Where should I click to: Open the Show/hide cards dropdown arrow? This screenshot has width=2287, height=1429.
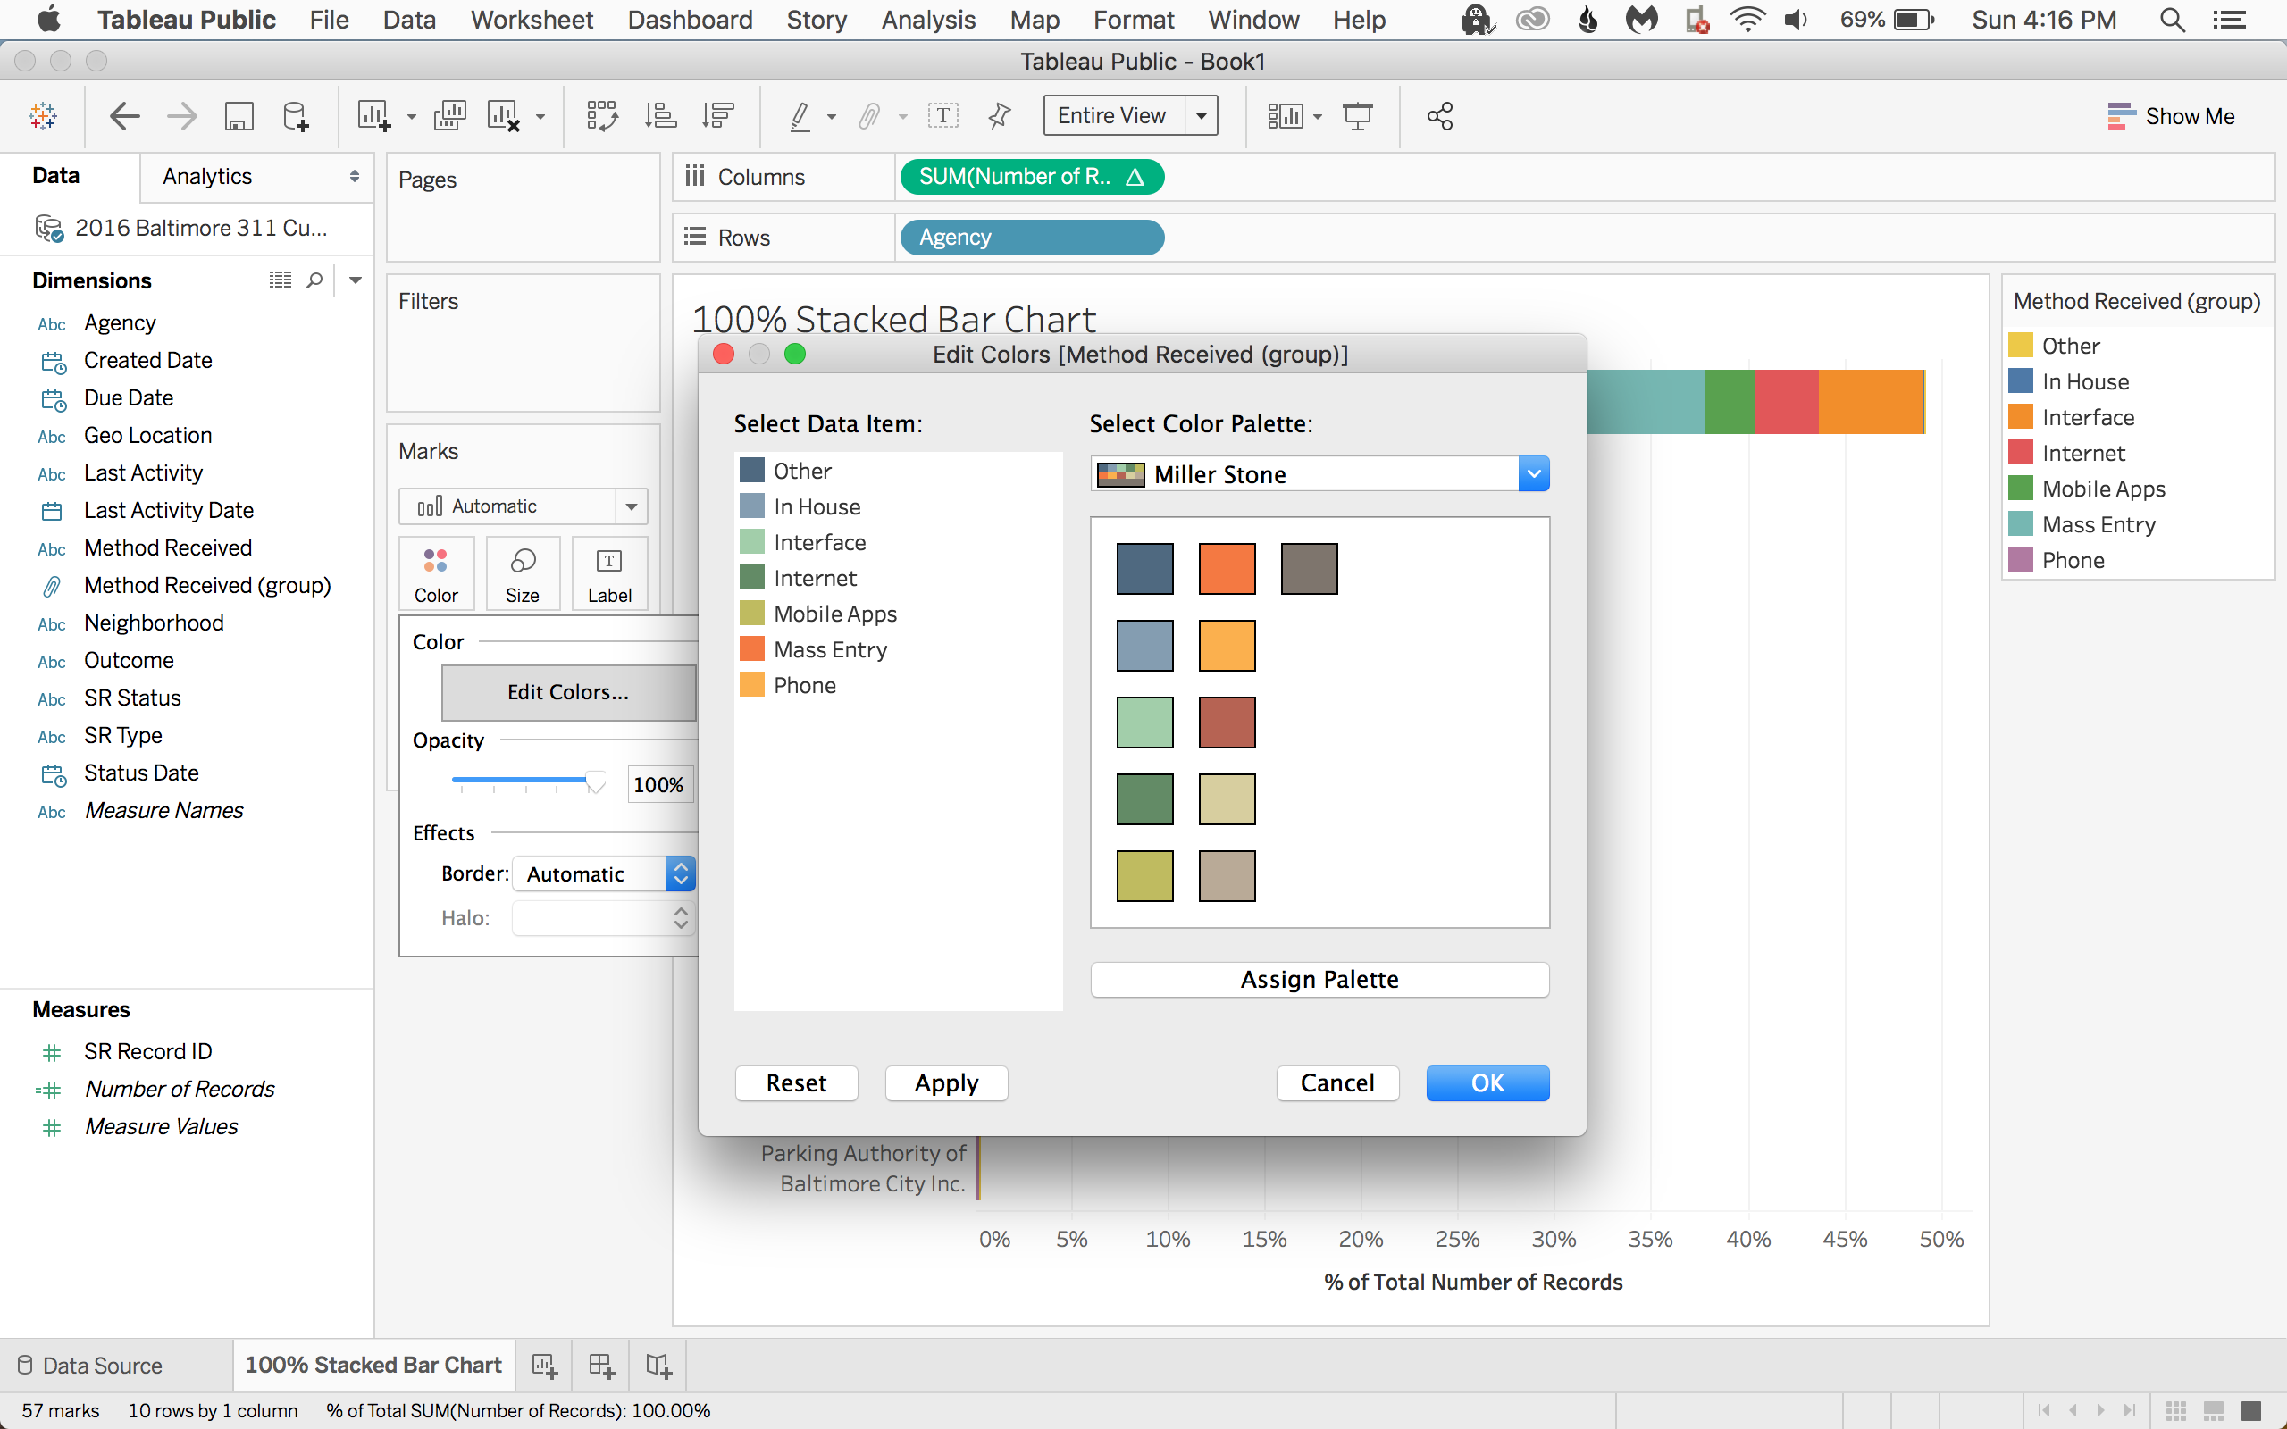tap(1318, 117)
